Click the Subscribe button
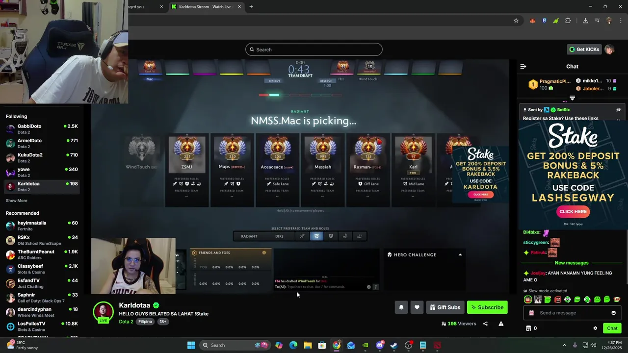Screen dimensions: 628x353 pos(487,307)
